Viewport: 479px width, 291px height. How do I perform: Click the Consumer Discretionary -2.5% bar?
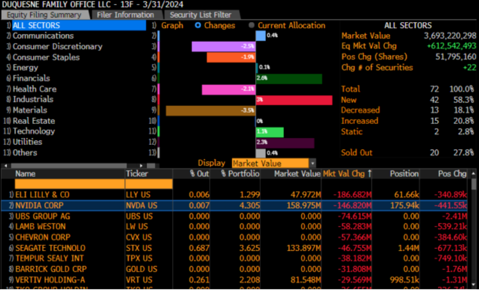click(223, 46)
